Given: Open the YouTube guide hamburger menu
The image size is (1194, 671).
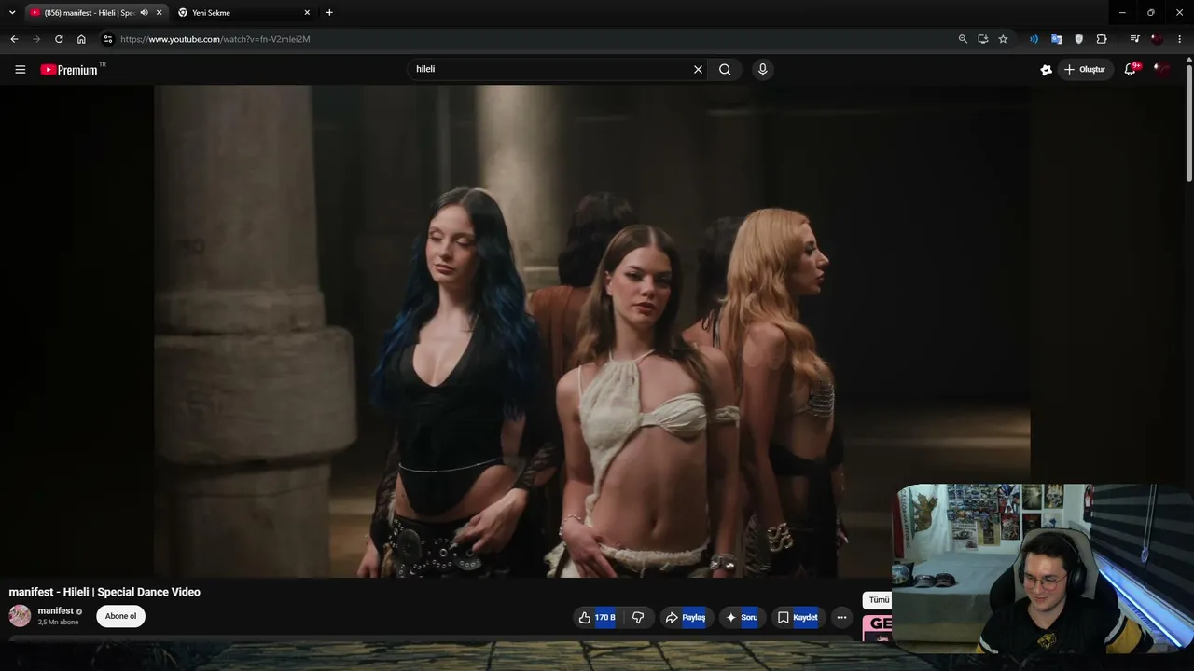Looking at the screenshot, I should click(x=20, y=69).
